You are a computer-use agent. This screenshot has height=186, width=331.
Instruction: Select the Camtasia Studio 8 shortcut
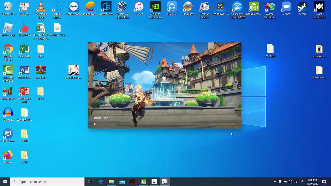(8, 74)
